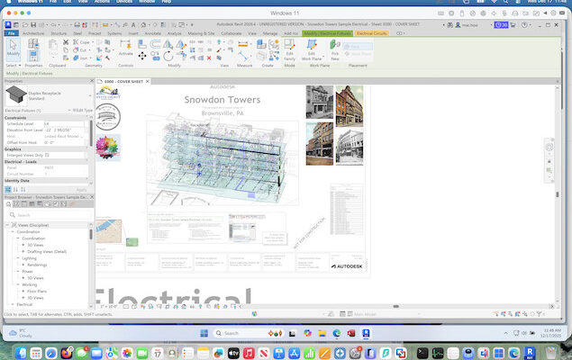Open Electrical Fixtures (1) filter dropdown
This screenshot has width=572, height=360.
coord(69,110)
